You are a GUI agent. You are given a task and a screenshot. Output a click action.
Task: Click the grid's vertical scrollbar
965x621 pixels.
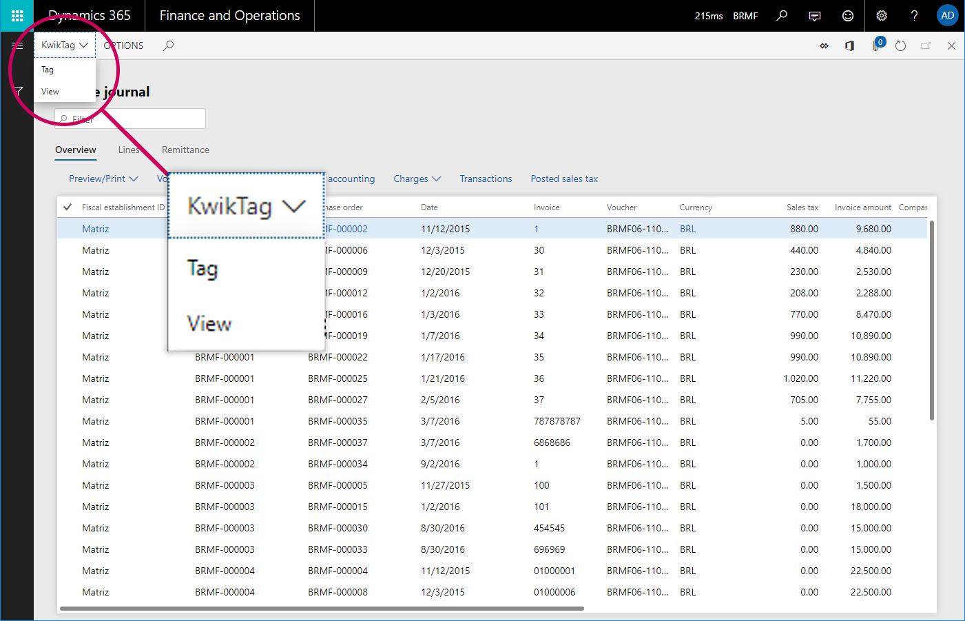(932, 320)
